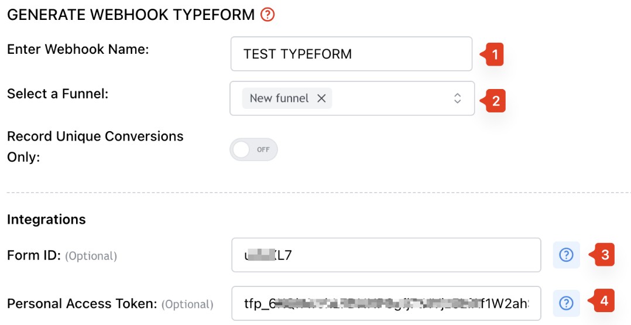631x325 pixels.
Task: Click the Personal Access Token label text
Action: click(x=82, y=303)
